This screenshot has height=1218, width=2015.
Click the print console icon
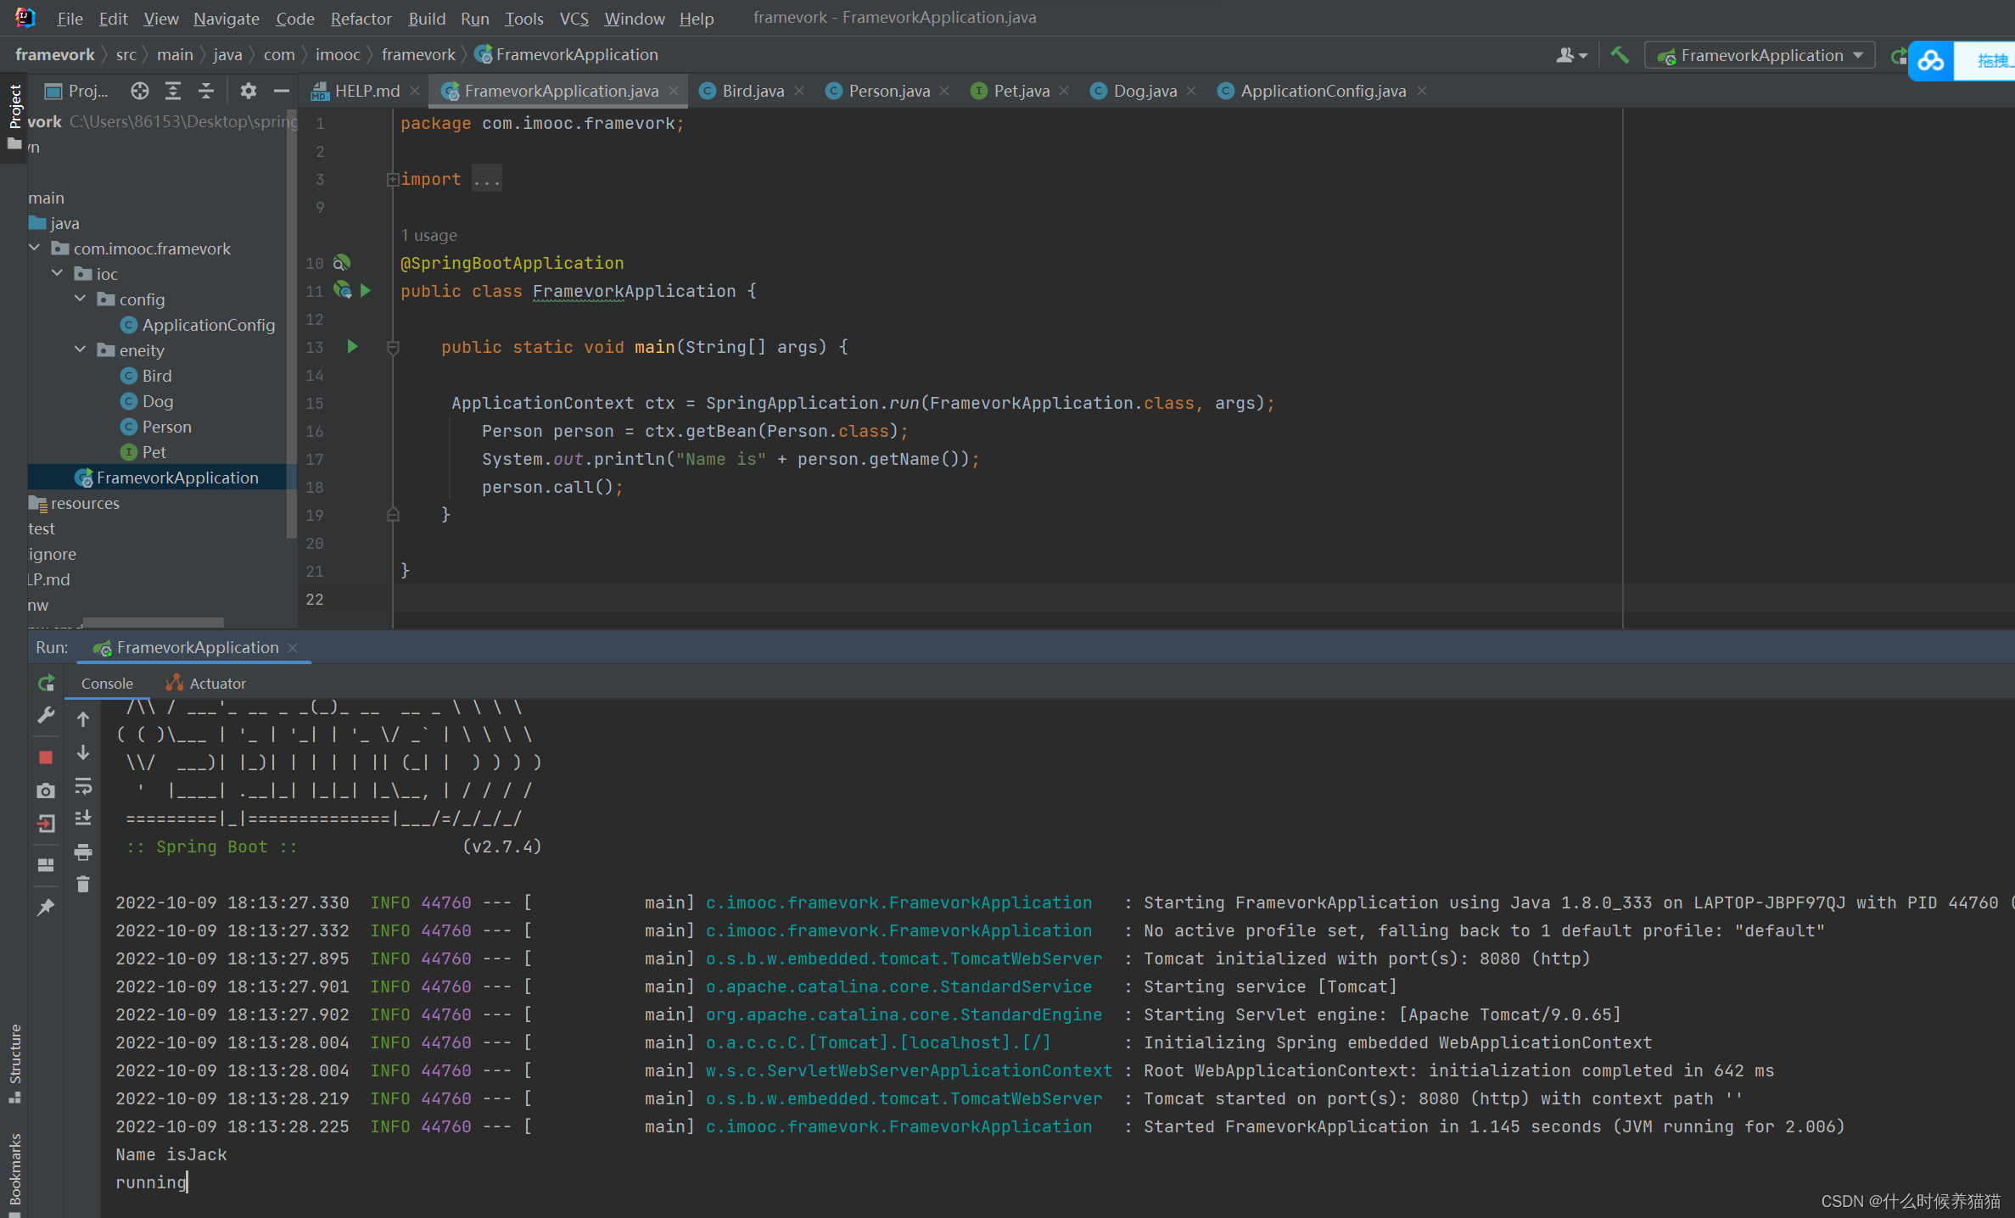click(x=83, y=852)
